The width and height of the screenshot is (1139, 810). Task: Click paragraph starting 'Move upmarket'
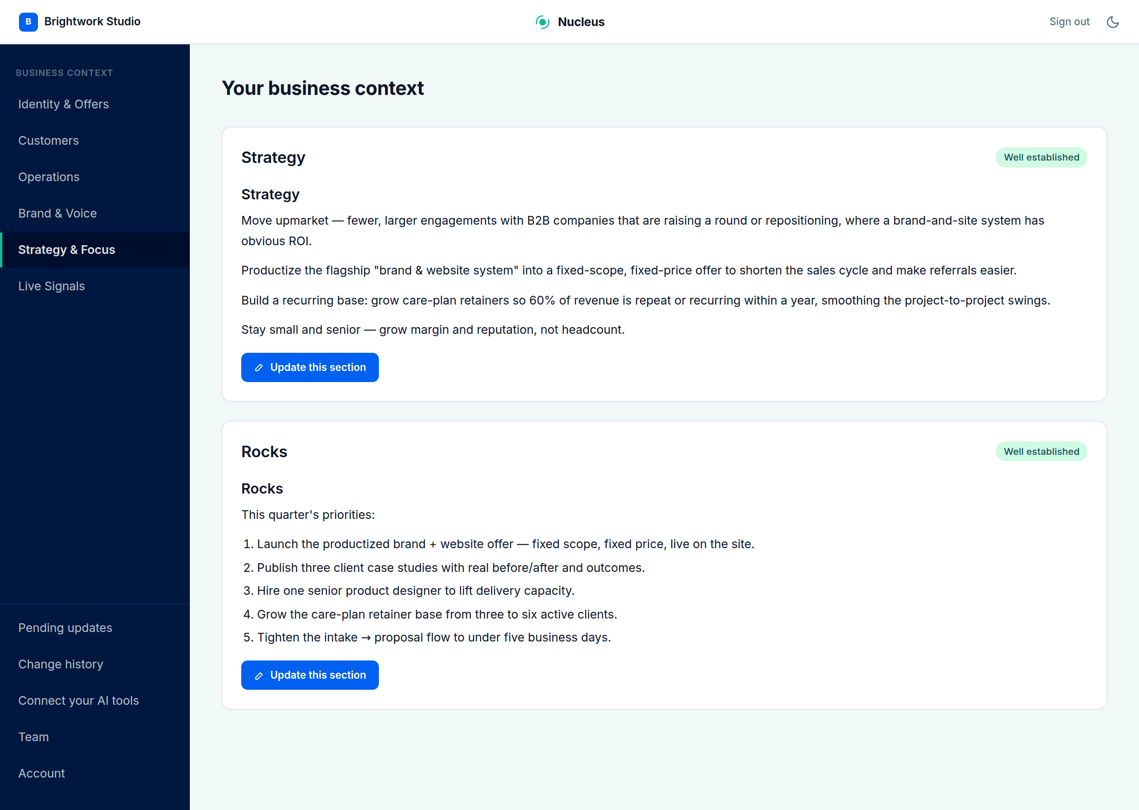pos(643,231)
